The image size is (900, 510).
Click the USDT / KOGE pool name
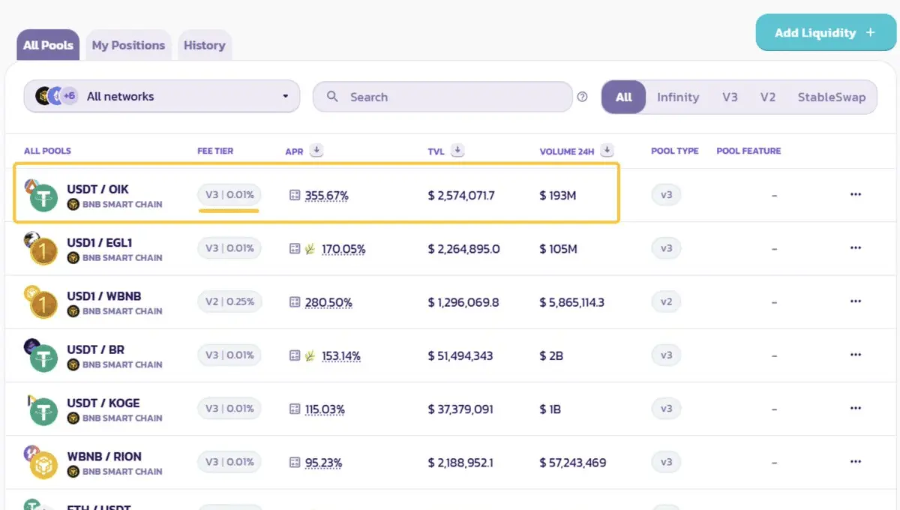pos(103,403)
